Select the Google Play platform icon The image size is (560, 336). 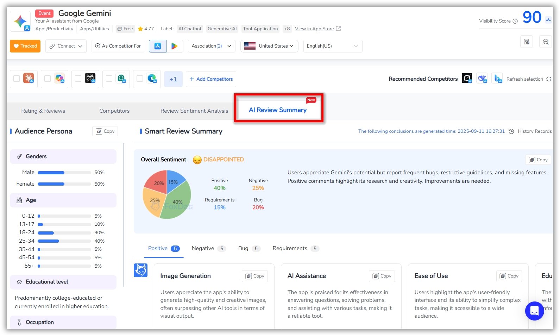(174, 46)
